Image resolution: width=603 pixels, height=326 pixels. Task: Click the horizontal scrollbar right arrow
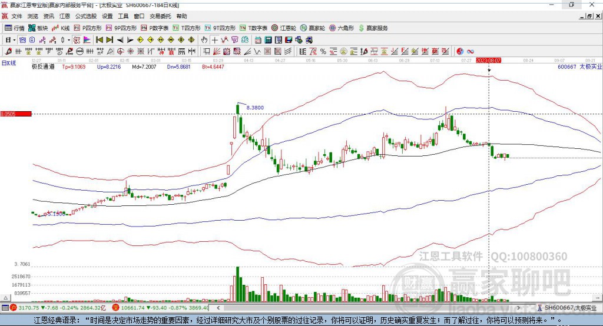click(x=518, y=308)
